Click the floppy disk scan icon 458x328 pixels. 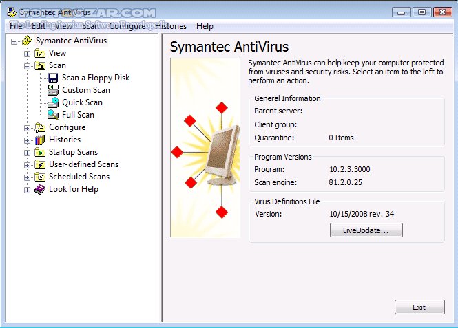click(x=53, y=78)
